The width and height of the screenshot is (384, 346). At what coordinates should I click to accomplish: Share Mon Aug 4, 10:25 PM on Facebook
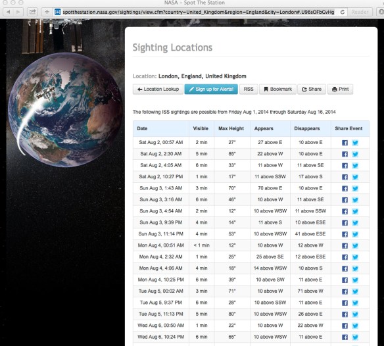click(345, 280)
